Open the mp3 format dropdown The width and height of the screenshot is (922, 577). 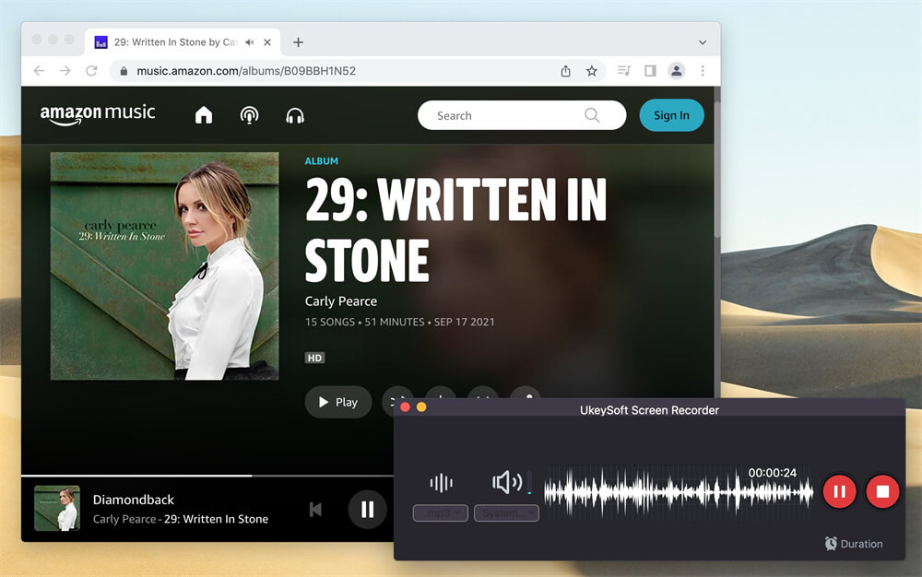pyautogui.click(x=440, y=512)
